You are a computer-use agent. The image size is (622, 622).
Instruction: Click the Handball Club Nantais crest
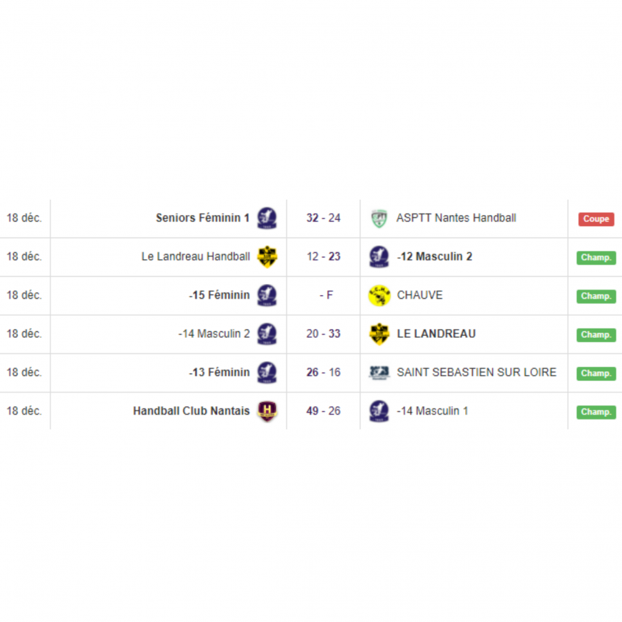[x=267, y=411]
